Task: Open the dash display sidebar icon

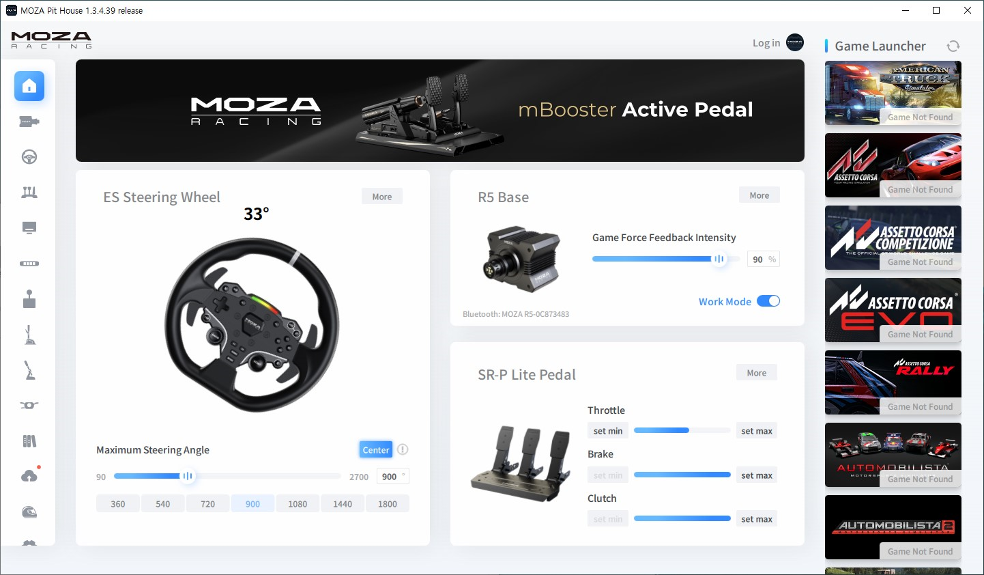Action: pyautogui.click(x=29, y=228)
